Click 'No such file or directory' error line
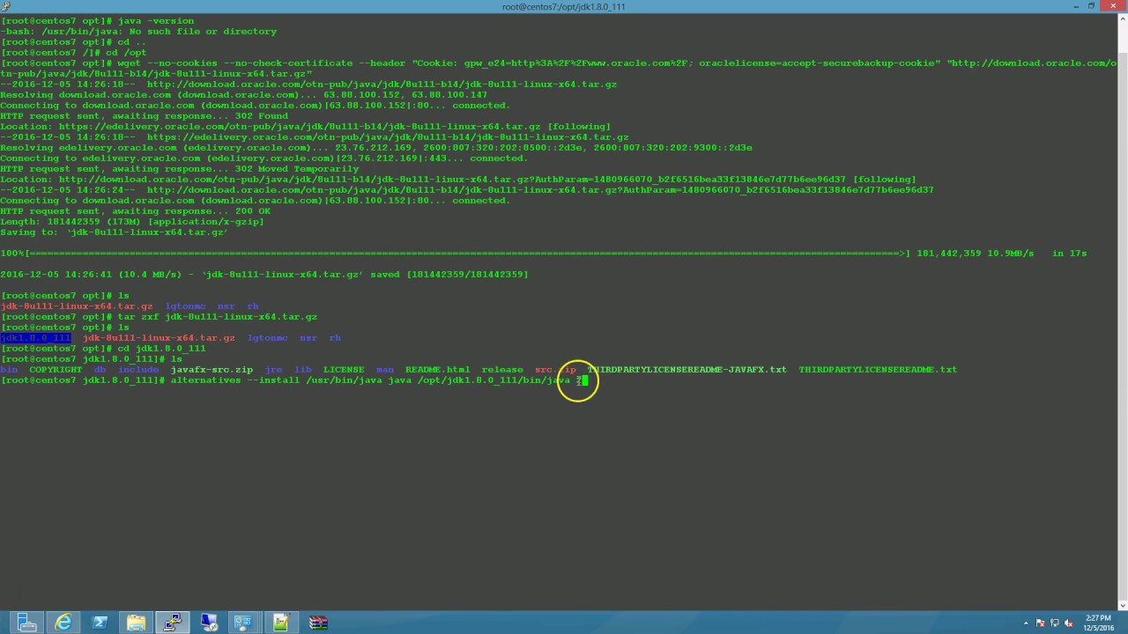1128x634 pixels. coord(138,32)
